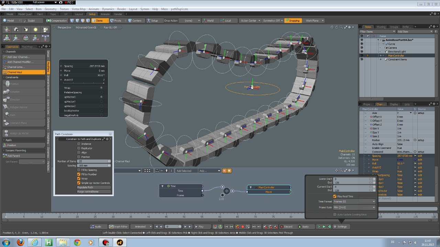Open the Geometry menu
Screen dimensions: 440x247
51,9
